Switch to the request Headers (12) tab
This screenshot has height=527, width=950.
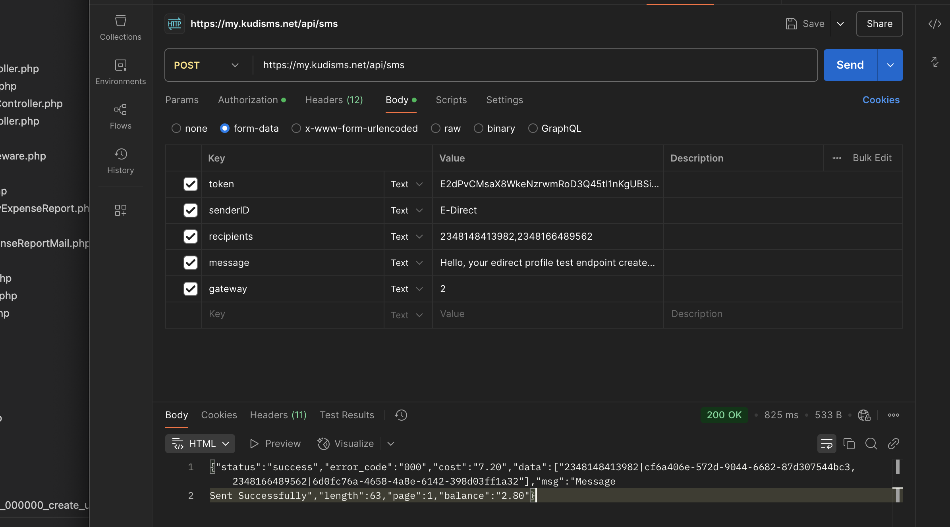click(334, 100)
